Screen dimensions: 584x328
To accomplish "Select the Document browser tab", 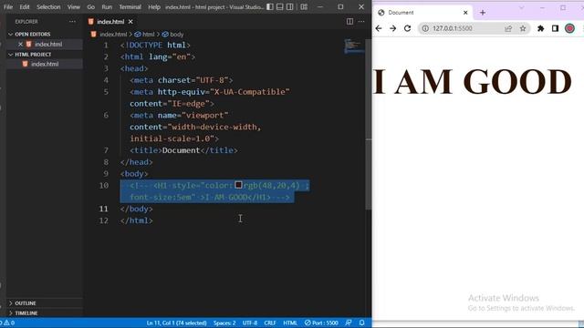I will pos(422,13).
